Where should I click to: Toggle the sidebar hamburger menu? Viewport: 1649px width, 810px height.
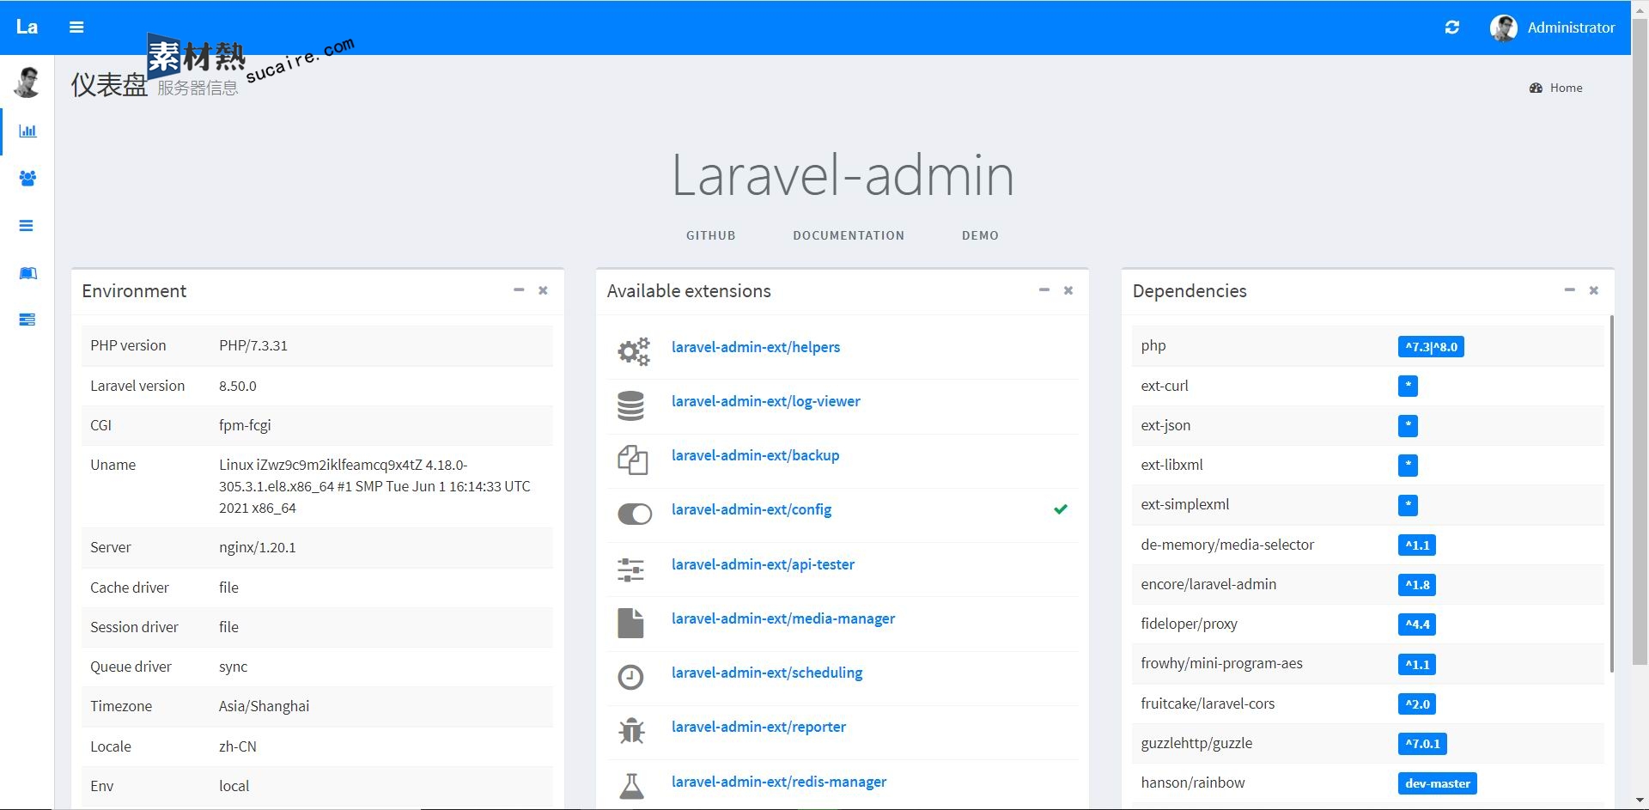coord(76,27)
